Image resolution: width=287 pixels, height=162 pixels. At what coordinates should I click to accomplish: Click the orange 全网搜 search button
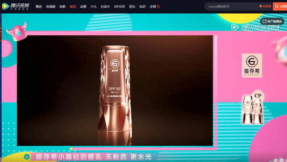[280, 7]
